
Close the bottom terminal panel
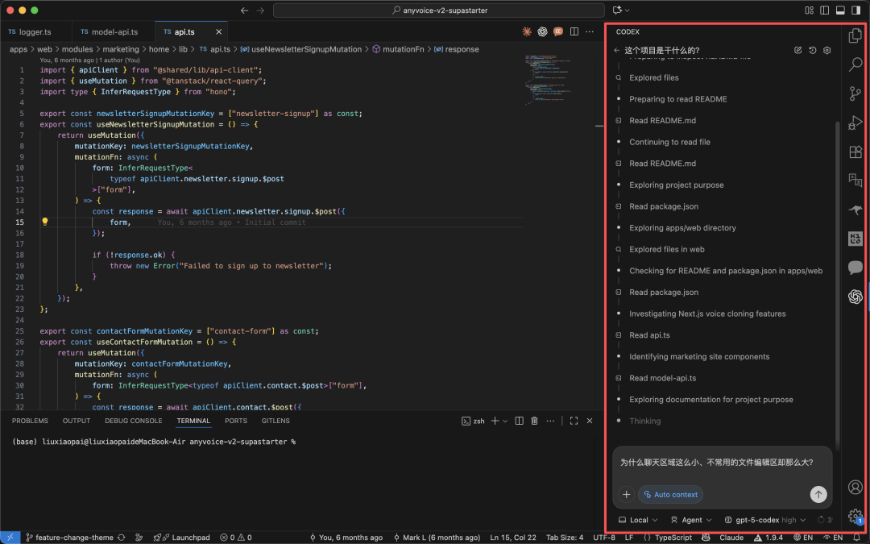click(589, 421)
